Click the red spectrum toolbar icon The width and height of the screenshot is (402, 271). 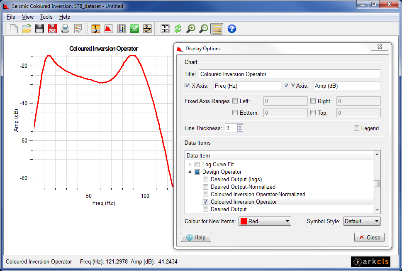(109, 29)
